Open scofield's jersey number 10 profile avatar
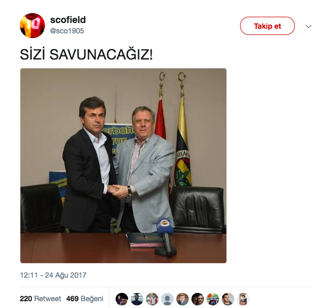This screenshot has width=331, height=308. pos(32,26)
